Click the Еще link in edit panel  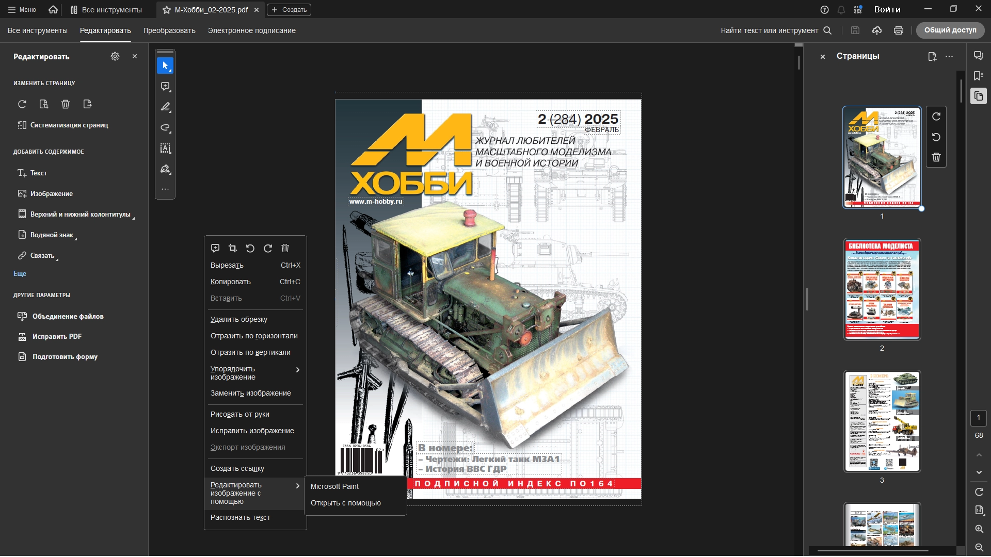pos(20,274)
